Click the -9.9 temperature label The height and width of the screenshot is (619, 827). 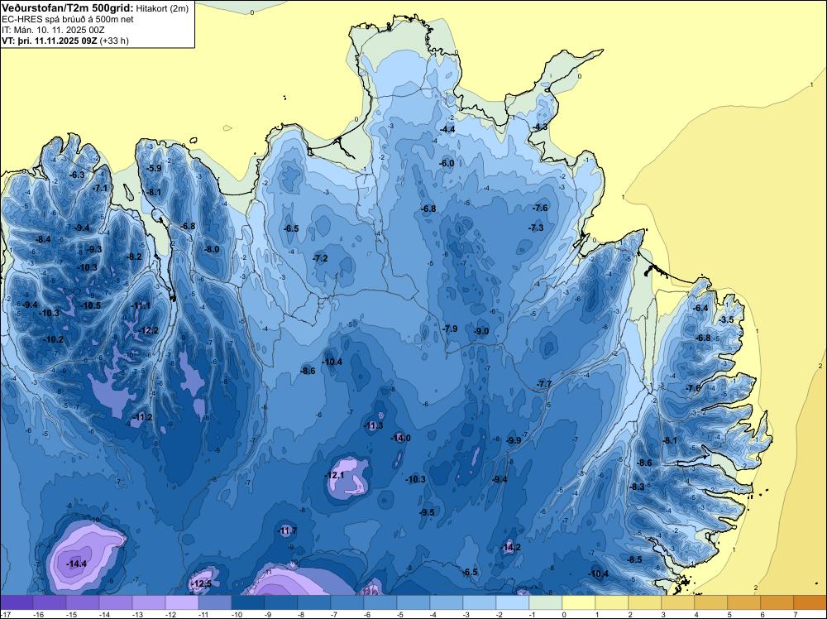point(514,440)
